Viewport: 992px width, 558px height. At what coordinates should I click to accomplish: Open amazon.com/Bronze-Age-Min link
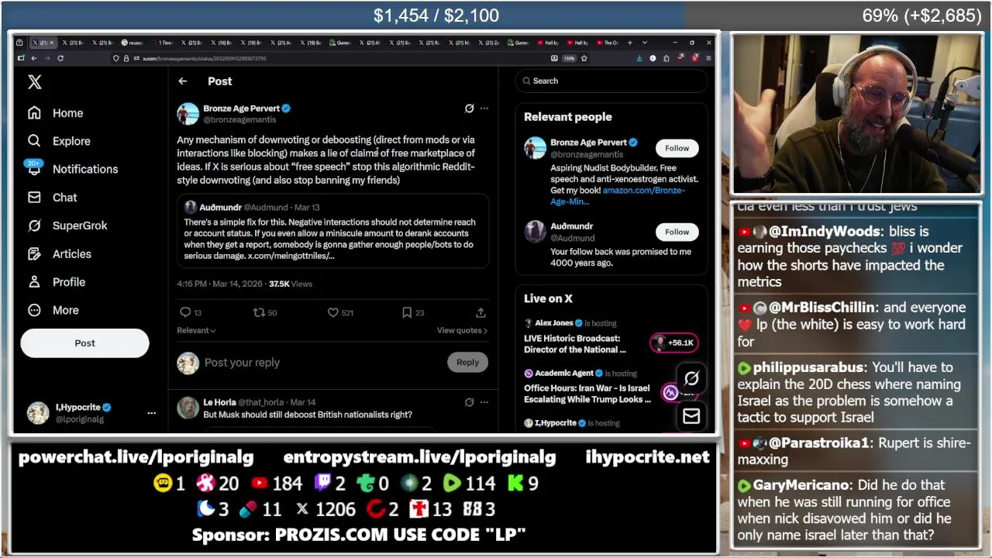coord(617,196)
